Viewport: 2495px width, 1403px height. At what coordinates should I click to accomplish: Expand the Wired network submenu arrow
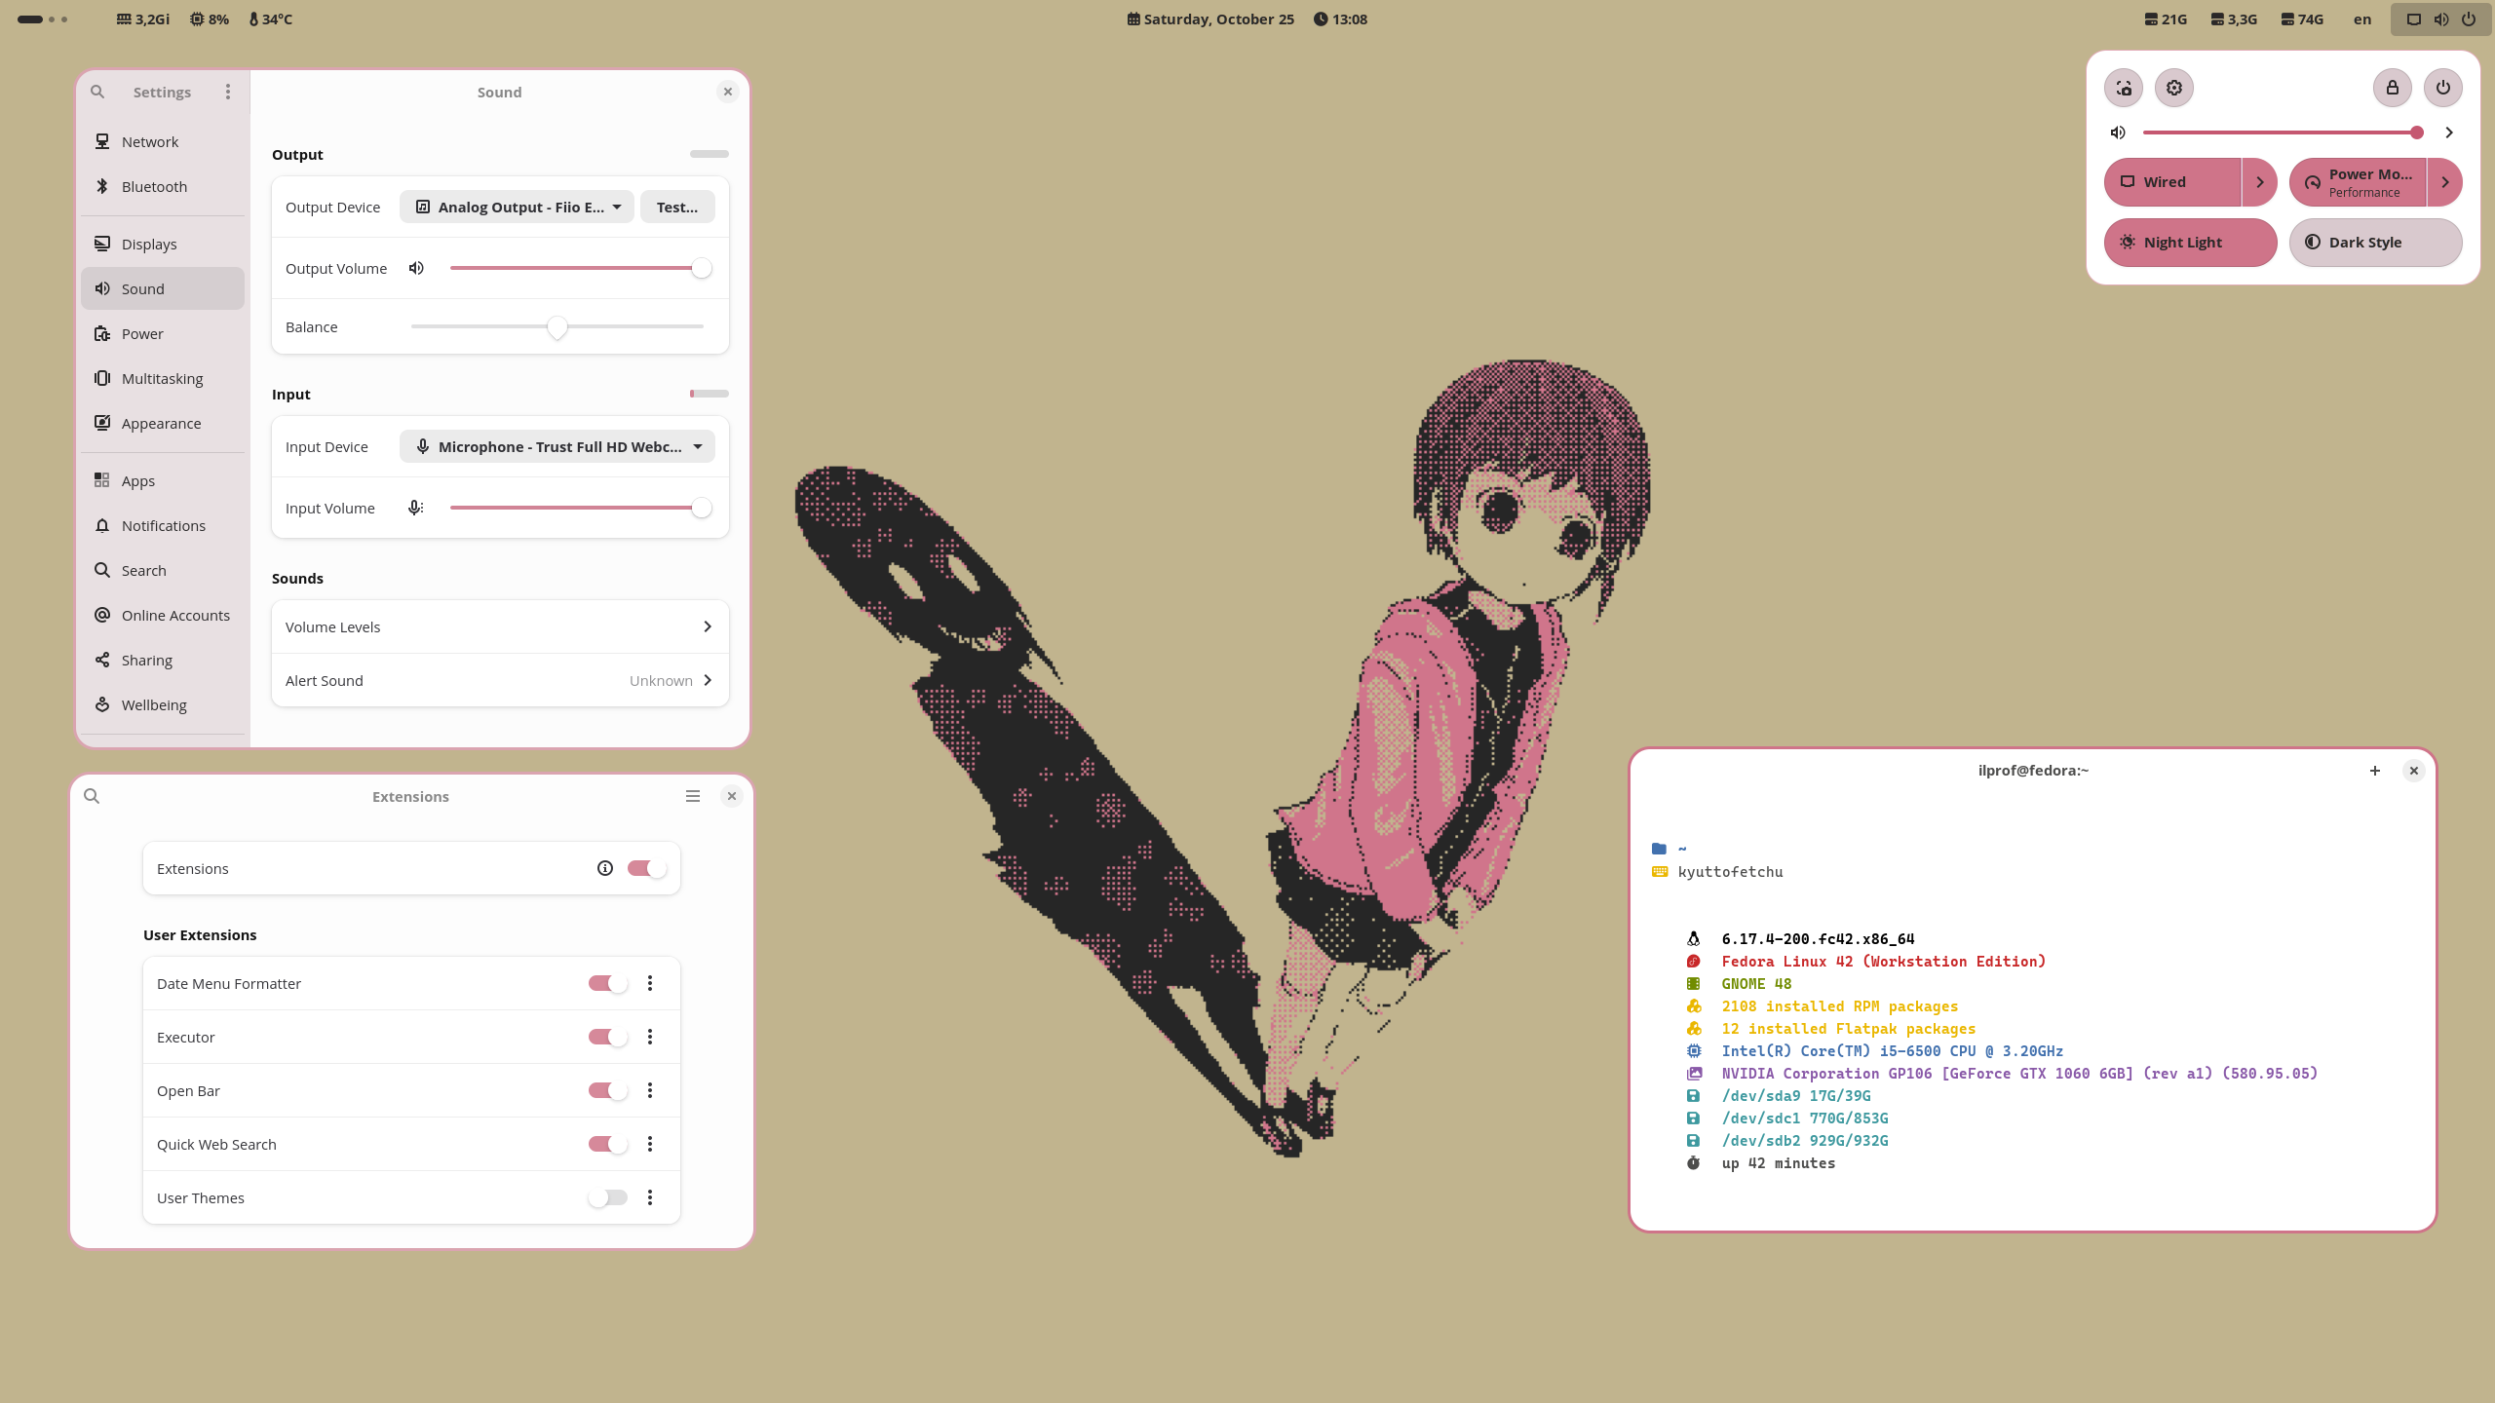click(2259, 182)
